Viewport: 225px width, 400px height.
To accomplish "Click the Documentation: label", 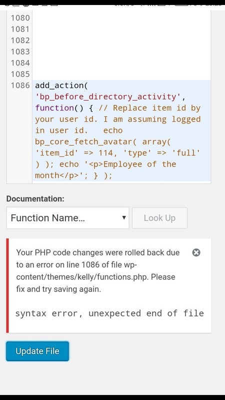I will (x=35, y=199).
